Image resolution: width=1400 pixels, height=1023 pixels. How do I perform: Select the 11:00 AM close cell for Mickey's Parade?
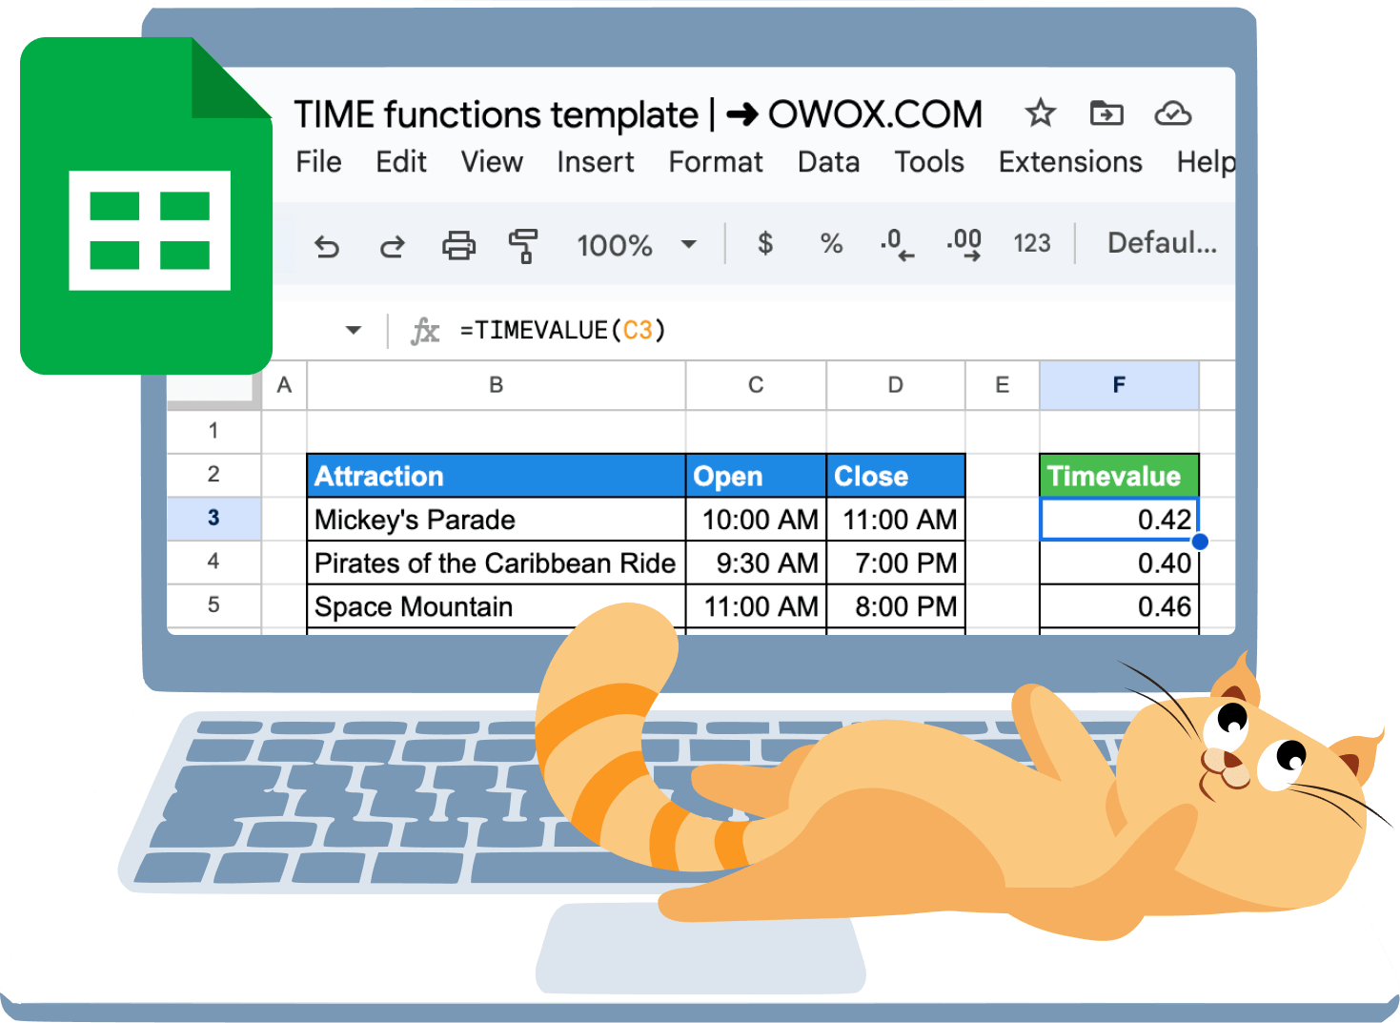tap(896, 520)
